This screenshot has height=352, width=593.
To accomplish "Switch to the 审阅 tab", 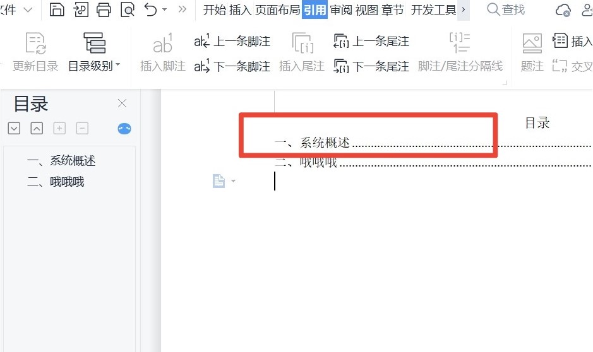I will [341, 10].
